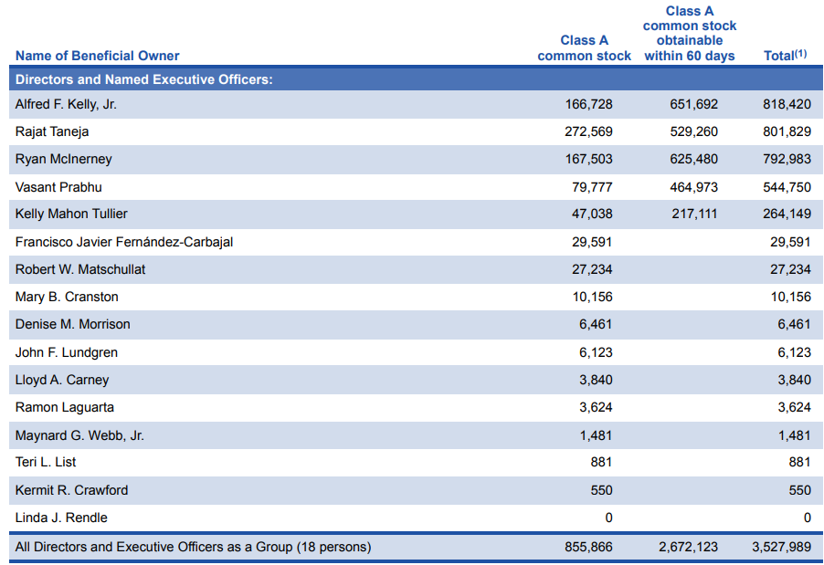Select the name 'John F. Lundgren'
Screen dimensions: 824x565
click(66, 352)
